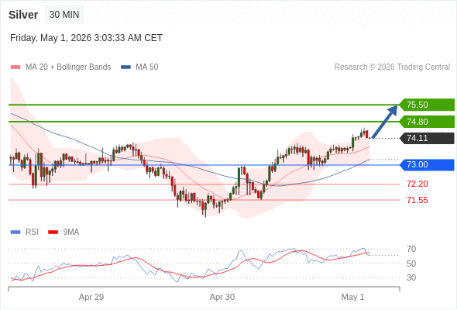Click the May 1 date axis label

352,297
